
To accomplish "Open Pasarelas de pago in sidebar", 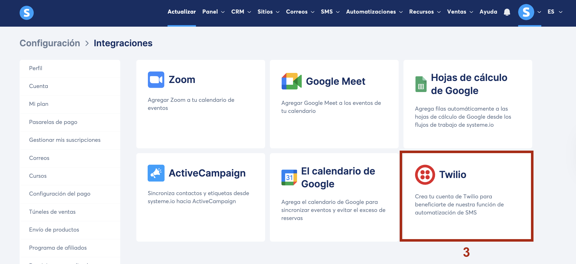I will pos(70,122).
